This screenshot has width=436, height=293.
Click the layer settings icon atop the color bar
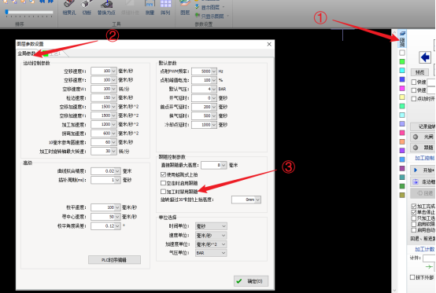pyautogui.click(x=402, y=38)
